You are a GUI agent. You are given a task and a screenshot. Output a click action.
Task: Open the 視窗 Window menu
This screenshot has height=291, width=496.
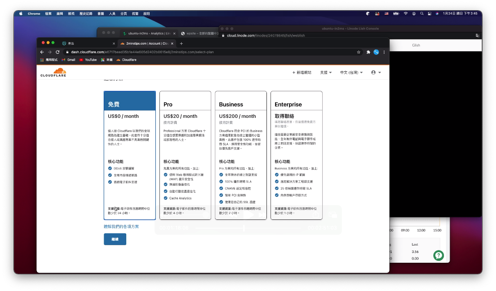135,14
